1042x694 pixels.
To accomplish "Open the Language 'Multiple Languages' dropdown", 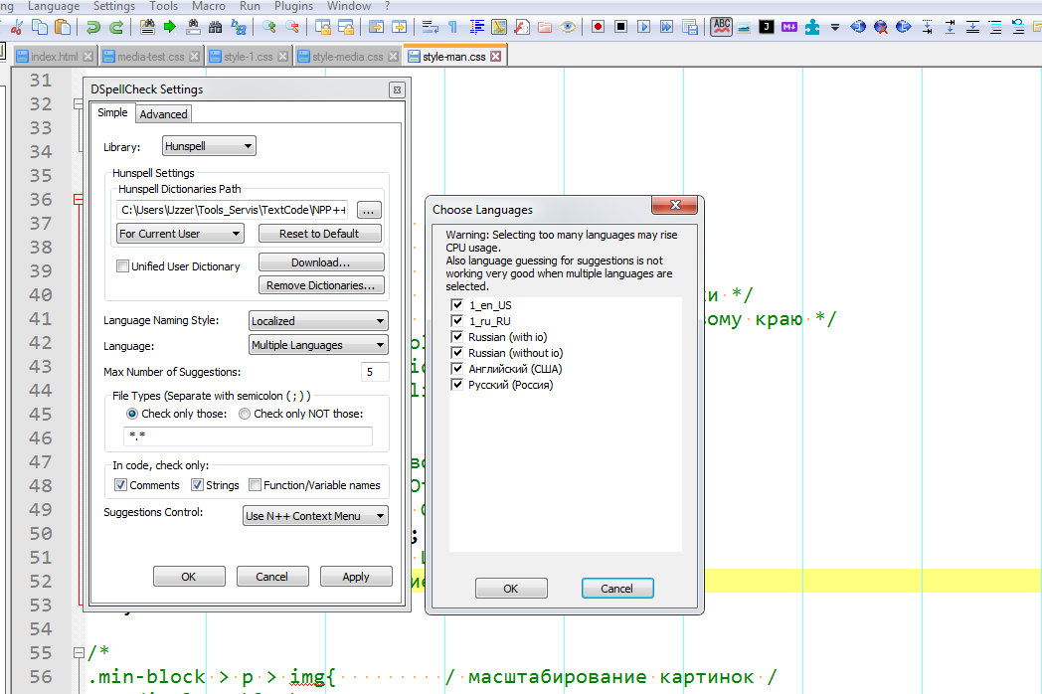I will click(318, 344).
